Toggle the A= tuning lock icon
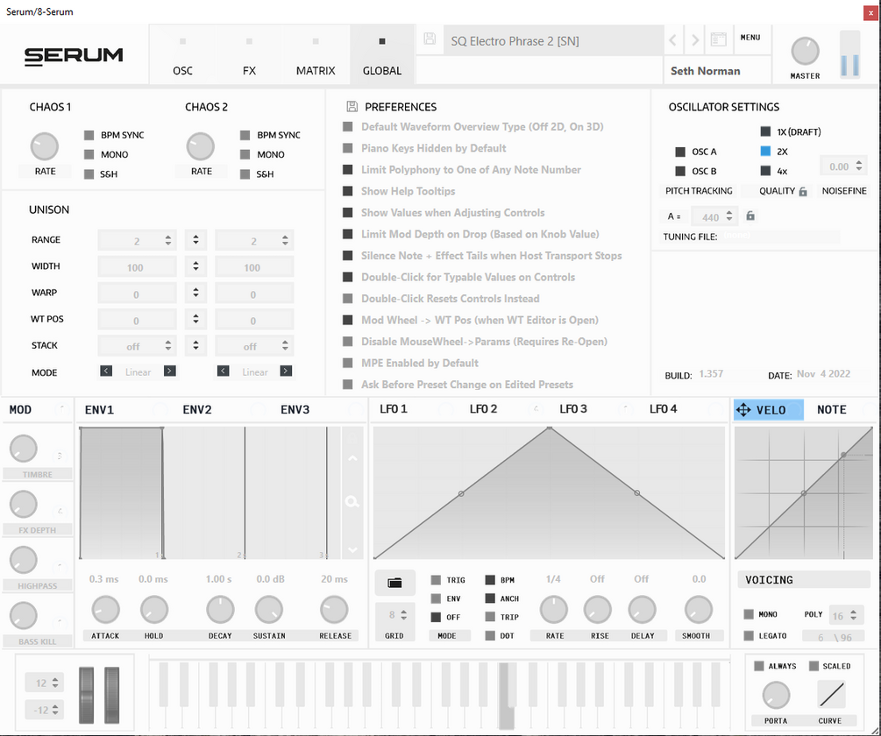Screen dimensions: 881x736 [750, 216]
